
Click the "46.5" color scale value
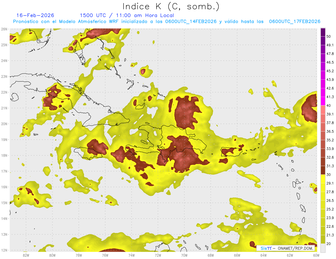tap(330, 62)
